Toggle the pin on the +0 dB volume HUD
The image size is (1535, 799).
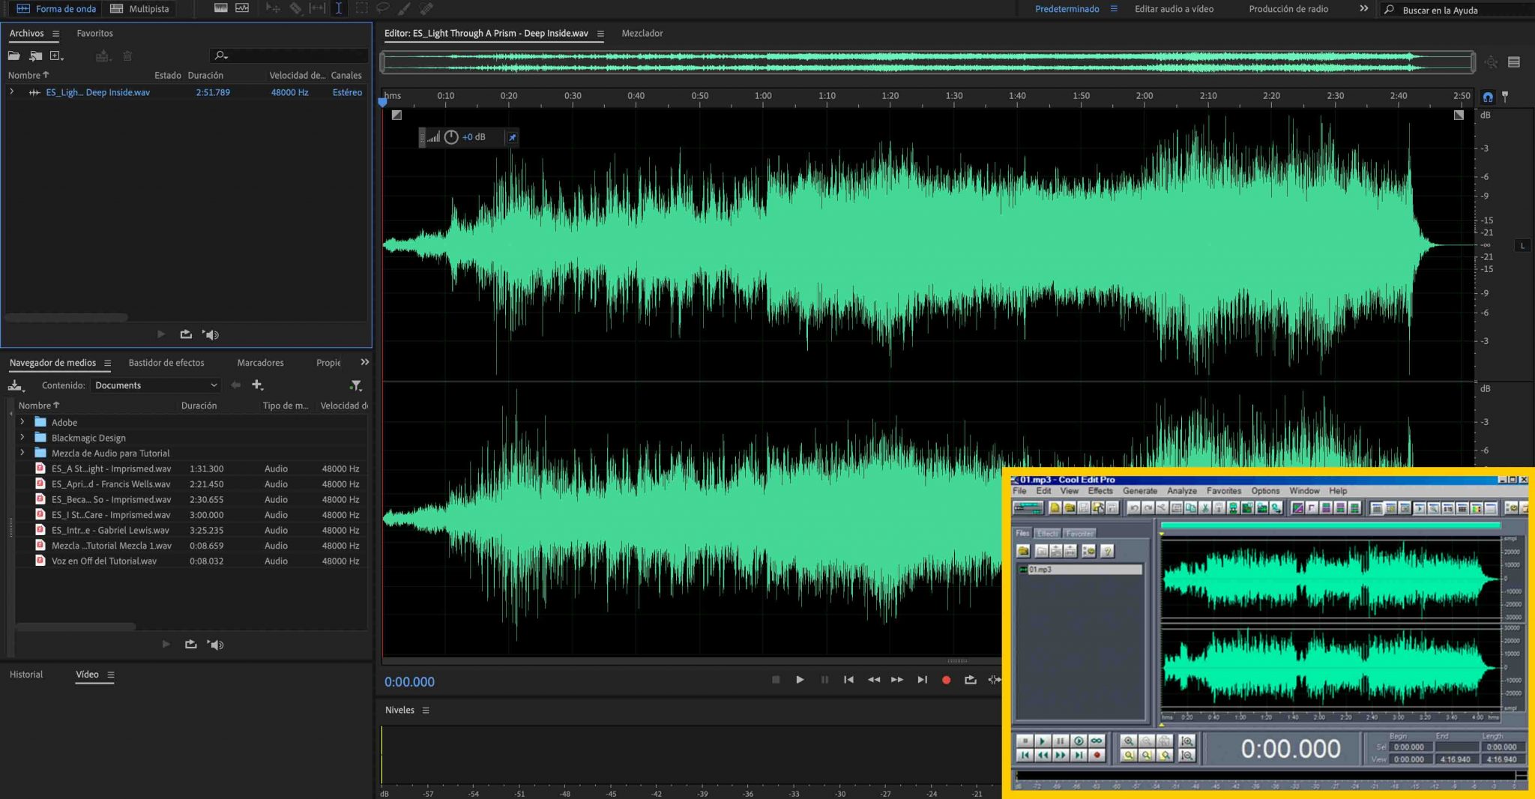pyautogui.click(x=512, y=137)
